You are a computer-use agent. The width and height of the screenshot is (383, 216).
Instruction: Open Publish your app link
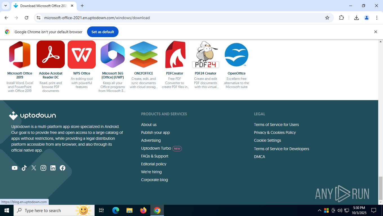(155, 132)
